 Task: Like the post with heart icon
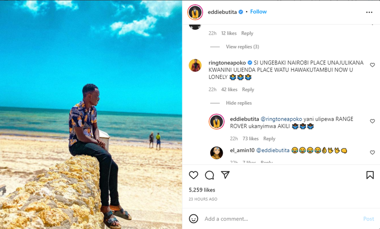tap(193, 175)
